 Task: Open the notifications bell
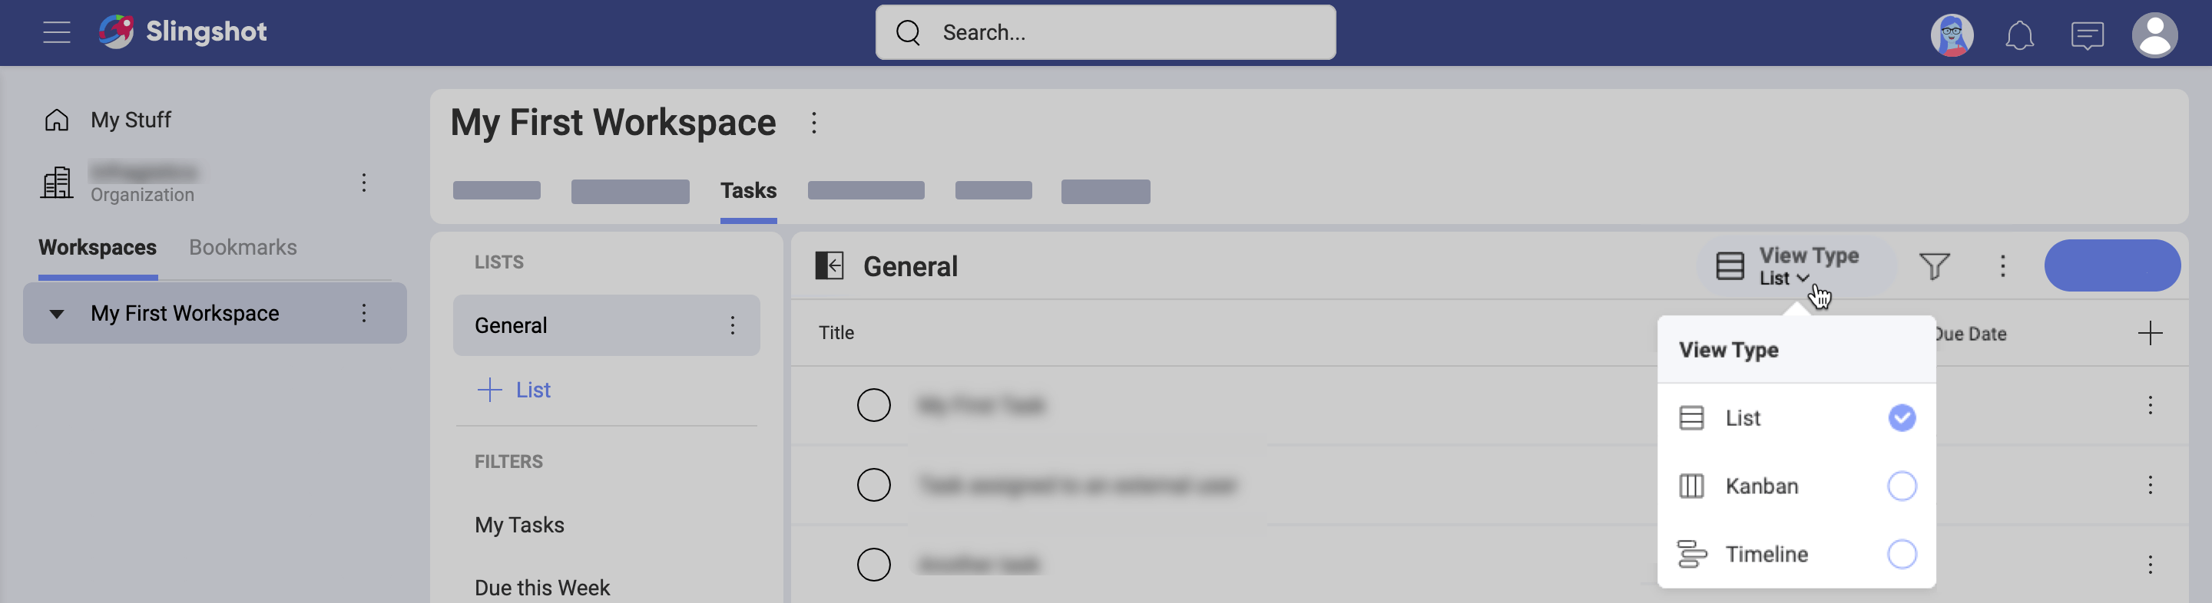point(2018,35)
